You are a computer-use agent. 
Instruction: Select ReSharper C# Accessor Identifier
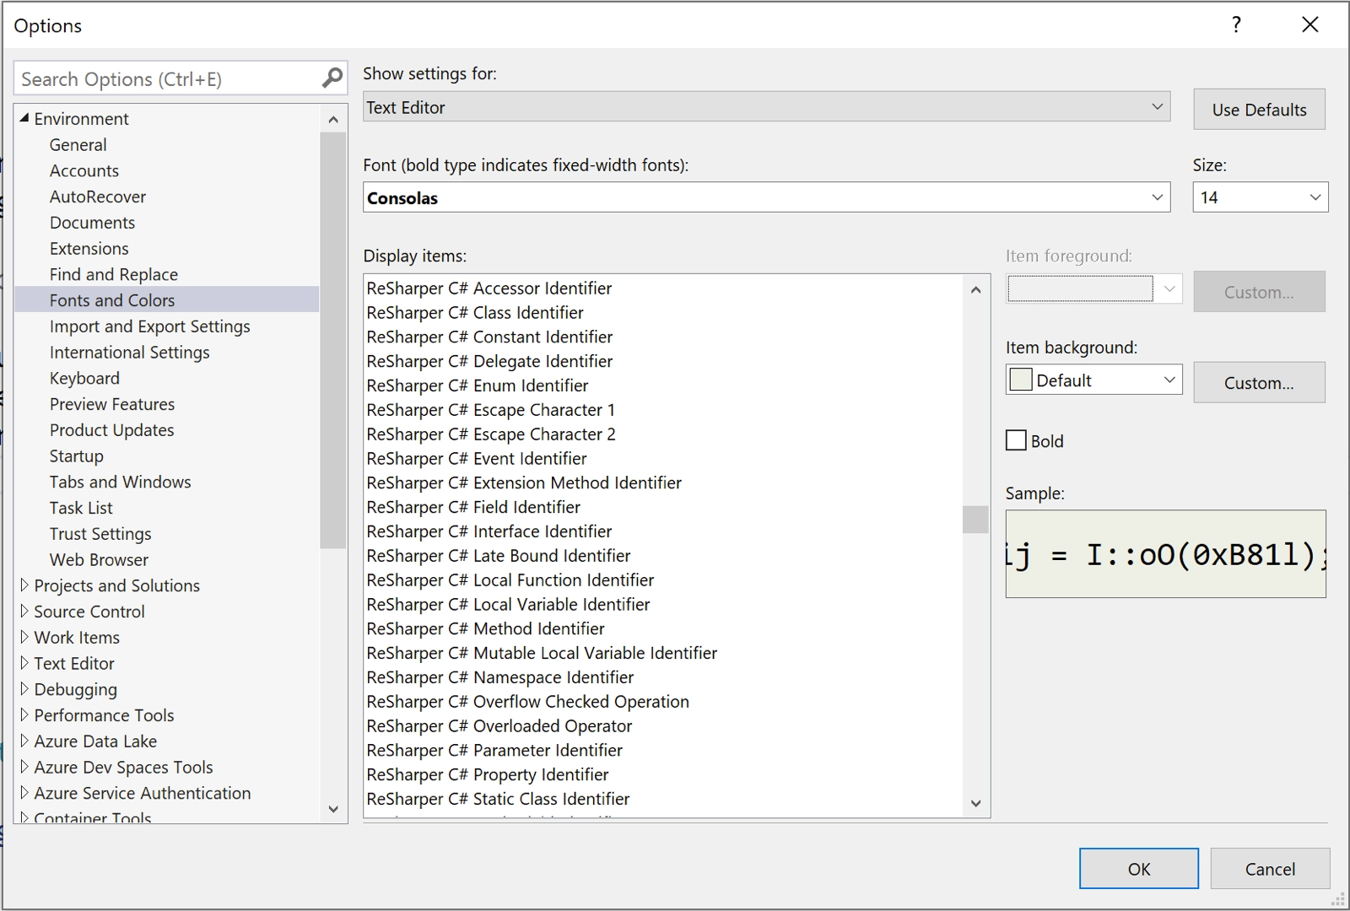[x=489, y=288]
